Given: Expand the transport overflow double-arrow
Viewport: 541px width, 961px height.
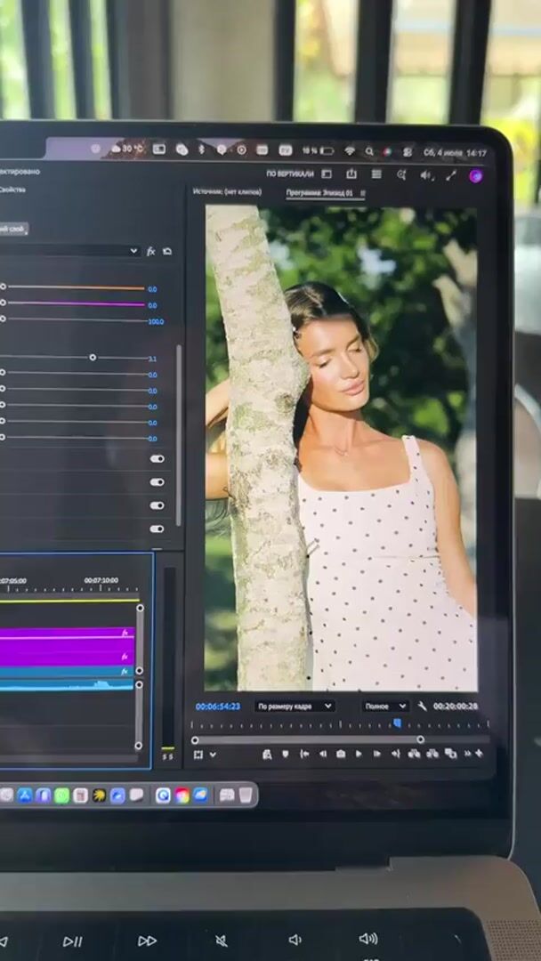Looking at the screenshot, I should click(x=468, y=754).
